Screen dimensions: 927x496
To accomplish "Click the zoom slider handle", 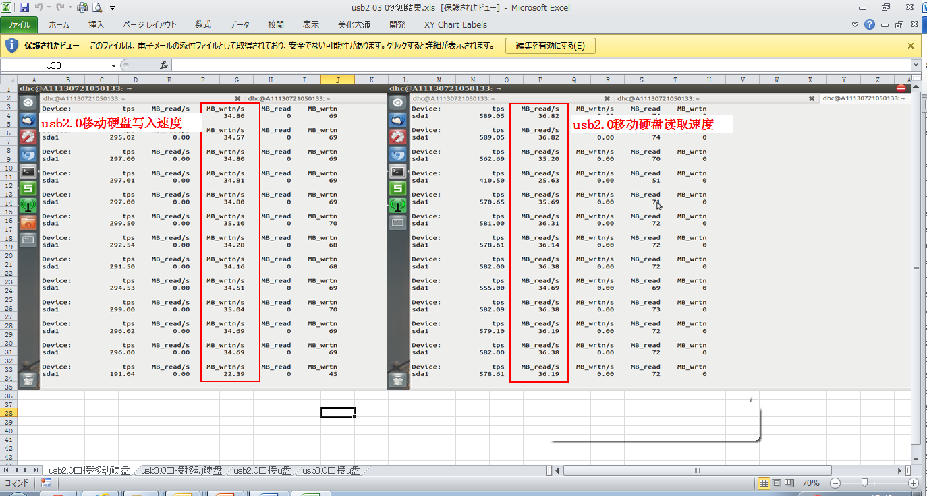I will tap(864, 483).
